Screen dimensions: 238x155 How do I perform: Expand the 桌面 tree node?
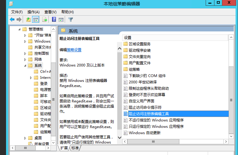point(25,138)
